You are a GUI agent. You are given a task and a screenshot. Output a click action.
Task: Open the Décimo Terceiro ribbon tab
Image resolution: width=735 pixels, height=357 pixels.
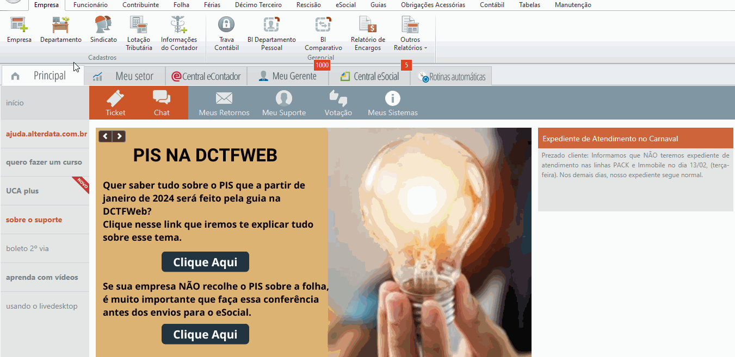(x=258, y=5)
